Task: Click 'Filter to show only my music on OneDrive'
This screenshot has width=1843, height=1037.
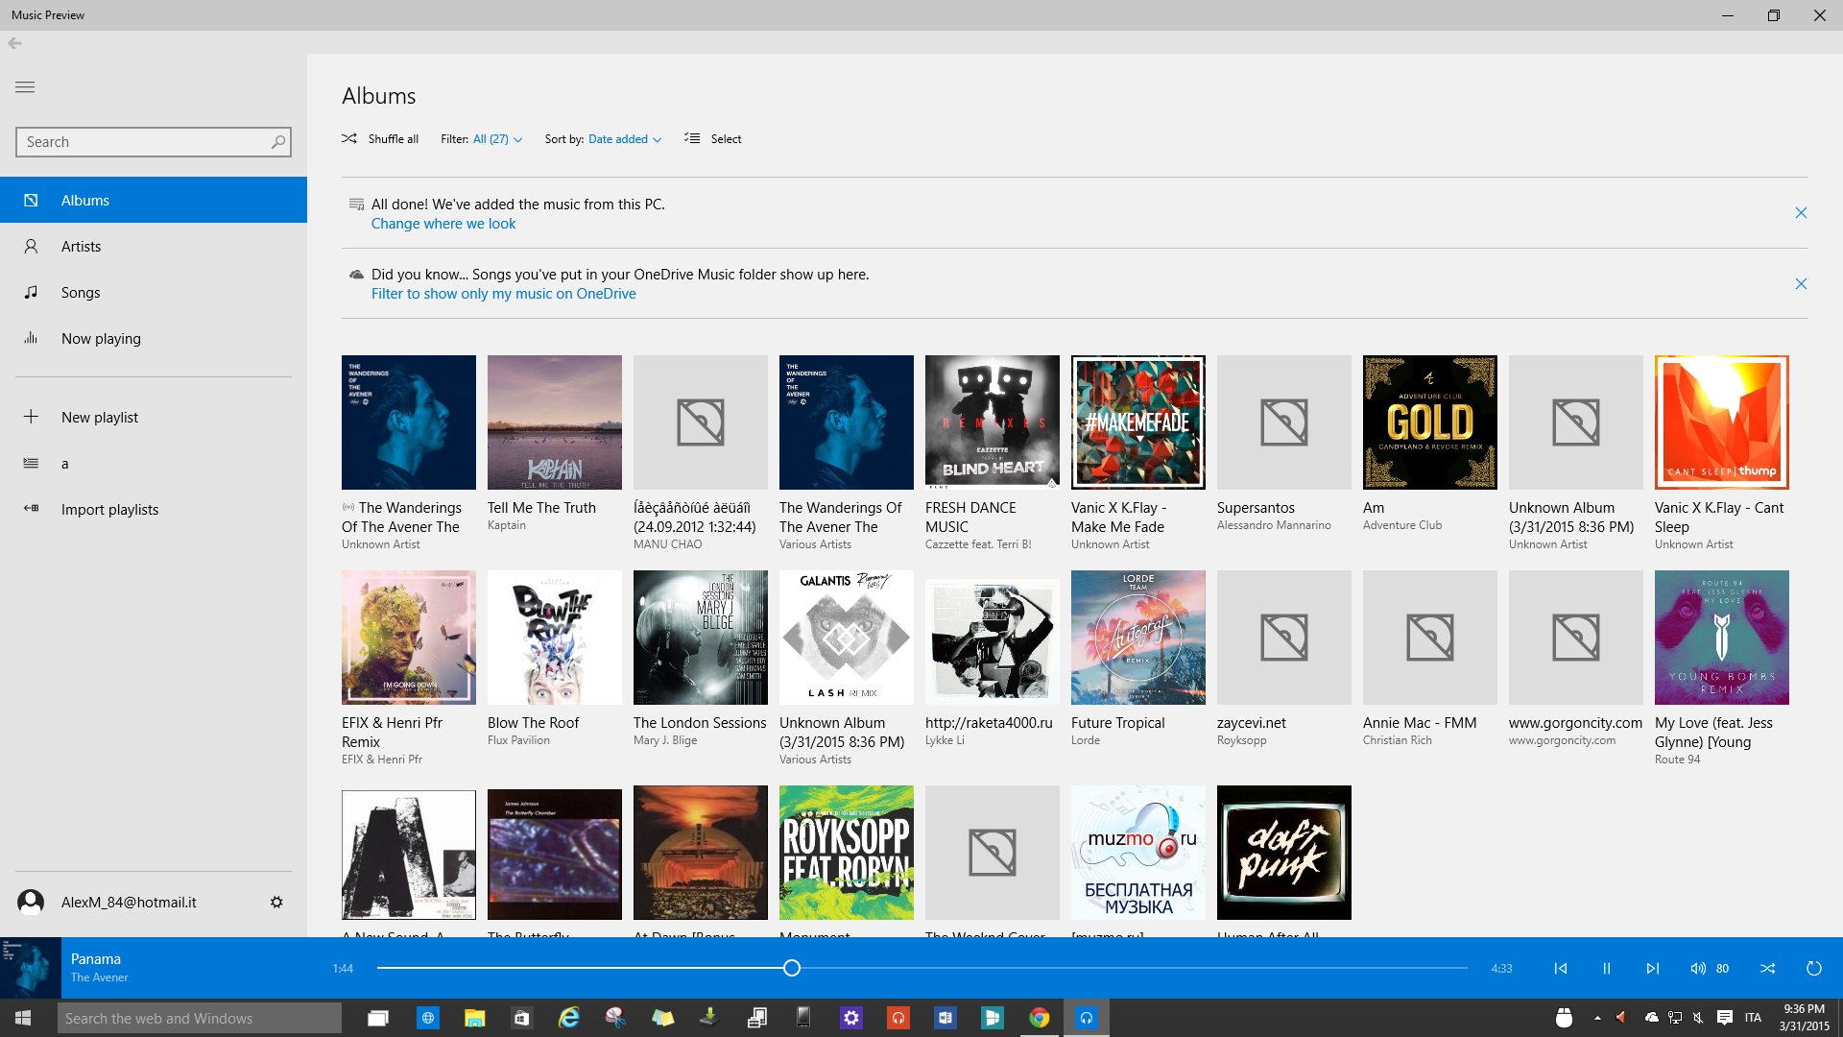Action: pyautogui.click(x=504, y=294)
